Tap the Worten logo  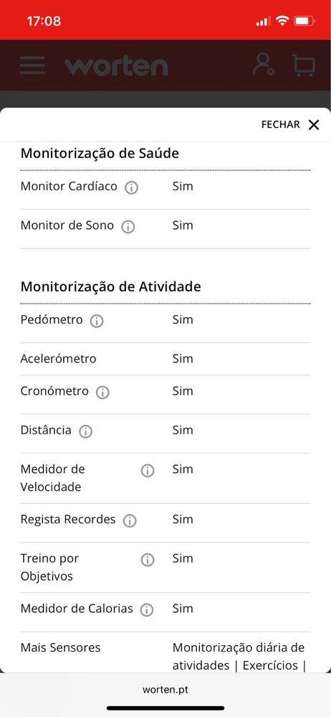[116, 66]
